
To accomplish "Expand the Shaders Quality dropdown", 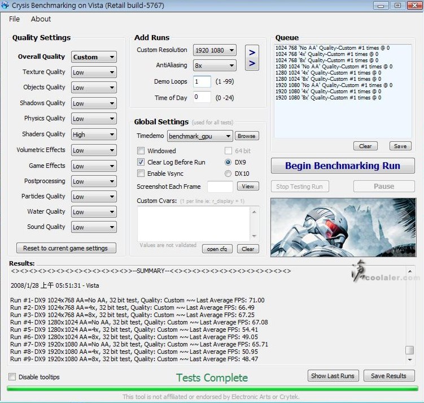I will [94, 135].
